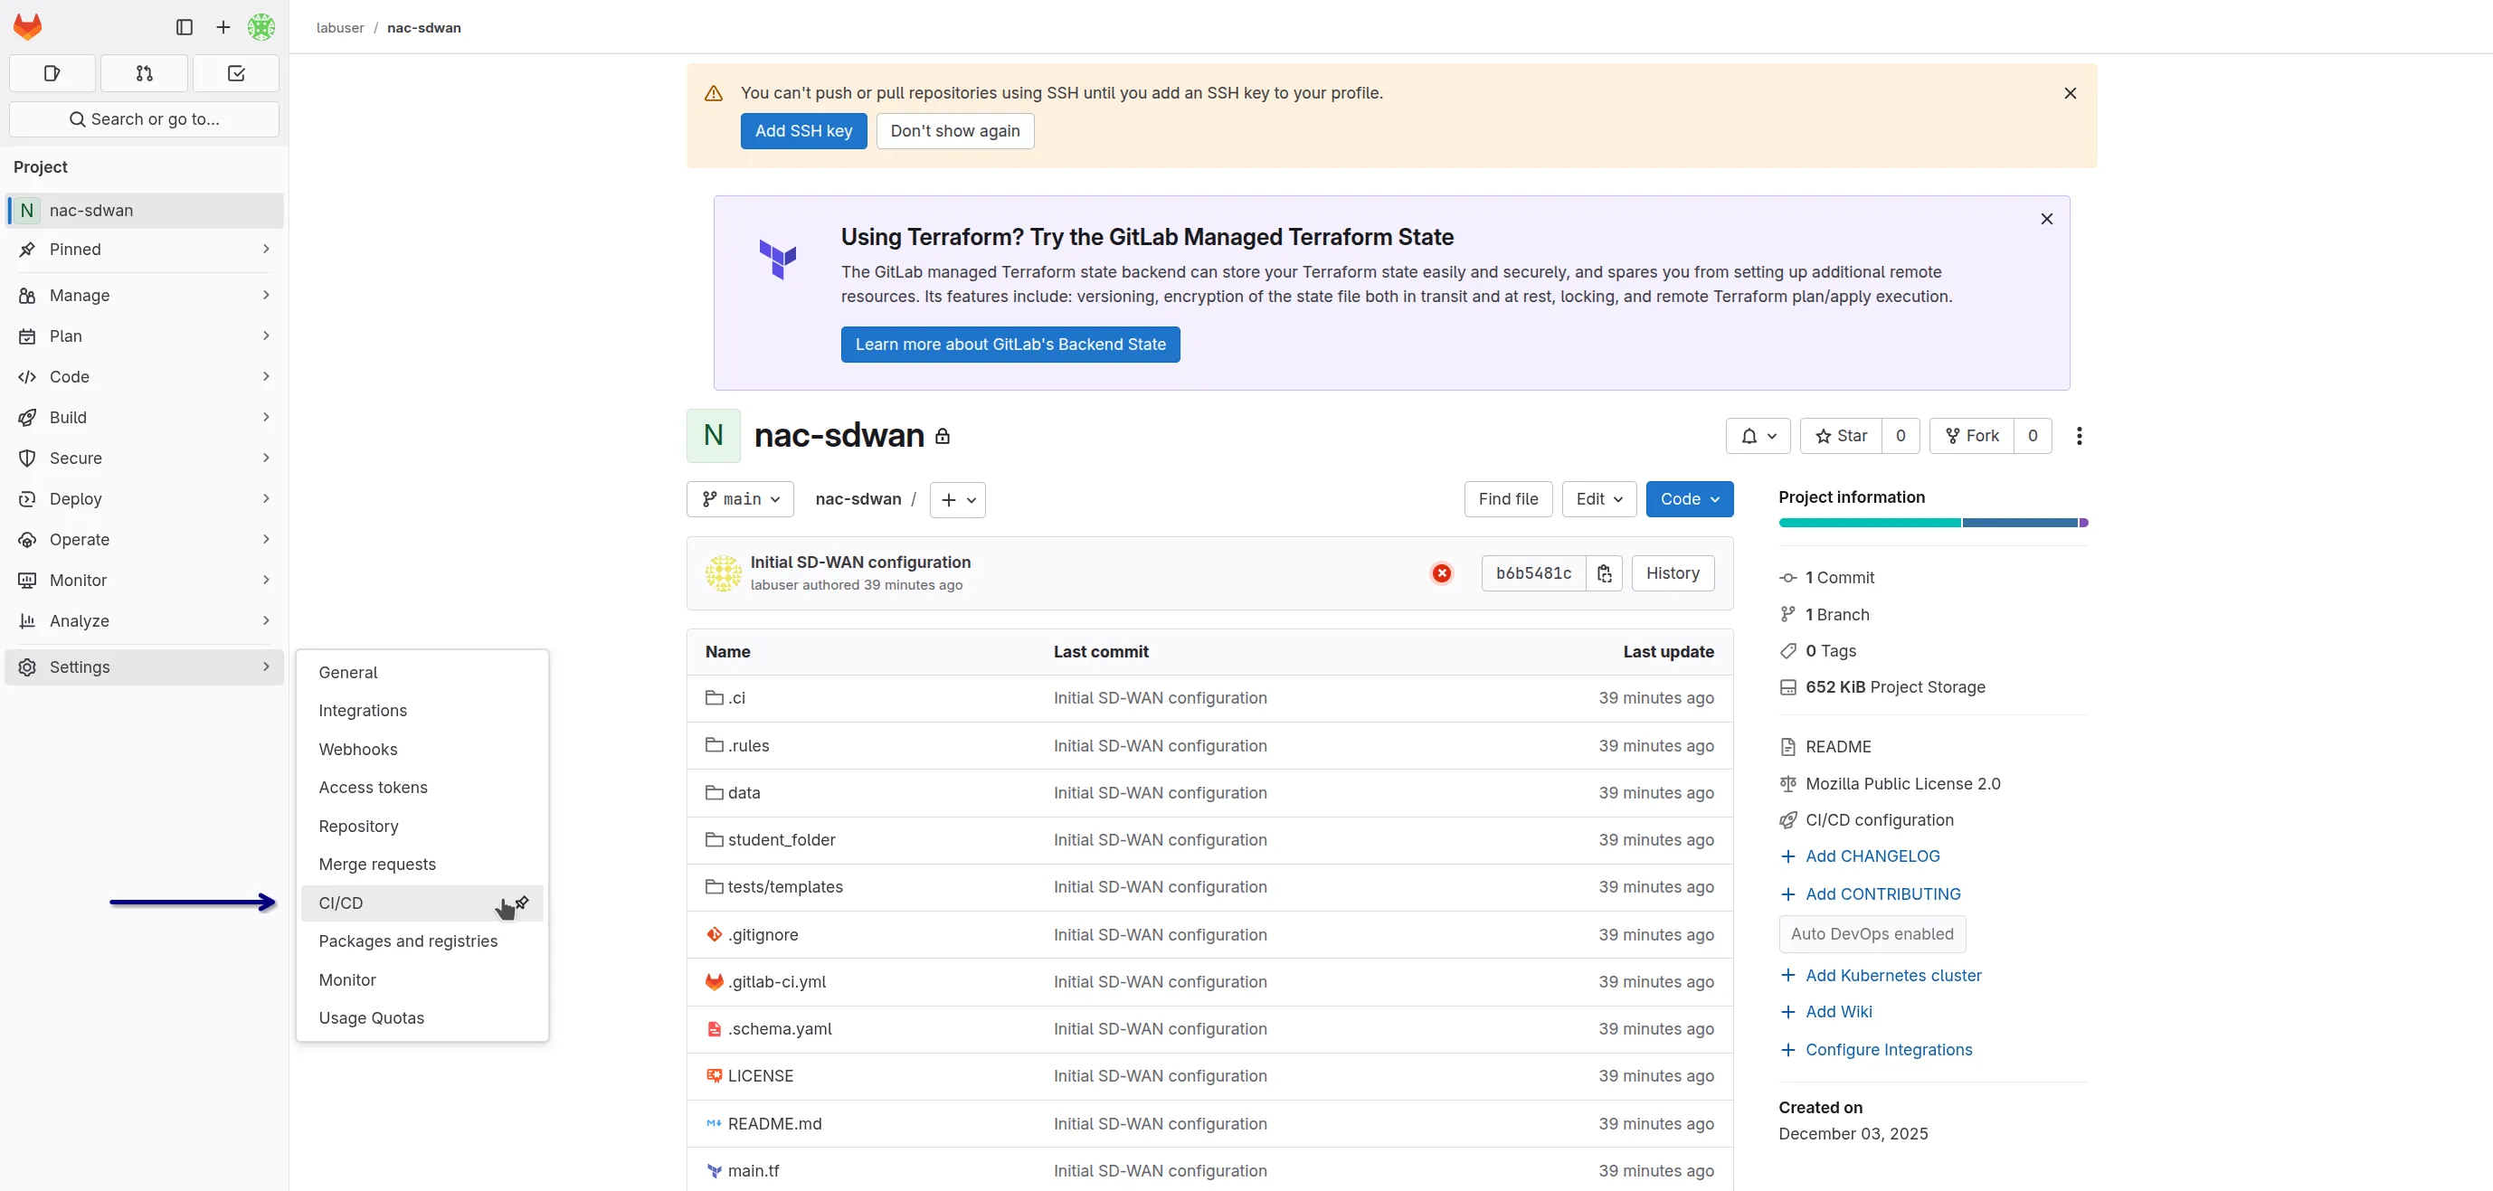Open the to-do list checkmark icon
This screenshot has width=2493, height=1191.
pos(234,72)
